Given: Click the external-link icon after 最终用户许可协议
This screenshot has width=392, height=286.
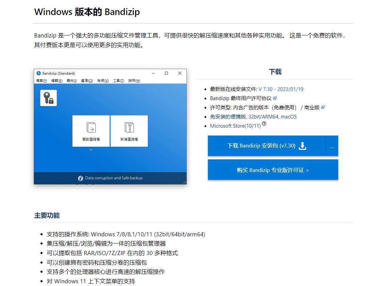Looking at the screenshot, I should tap(275, 98).
